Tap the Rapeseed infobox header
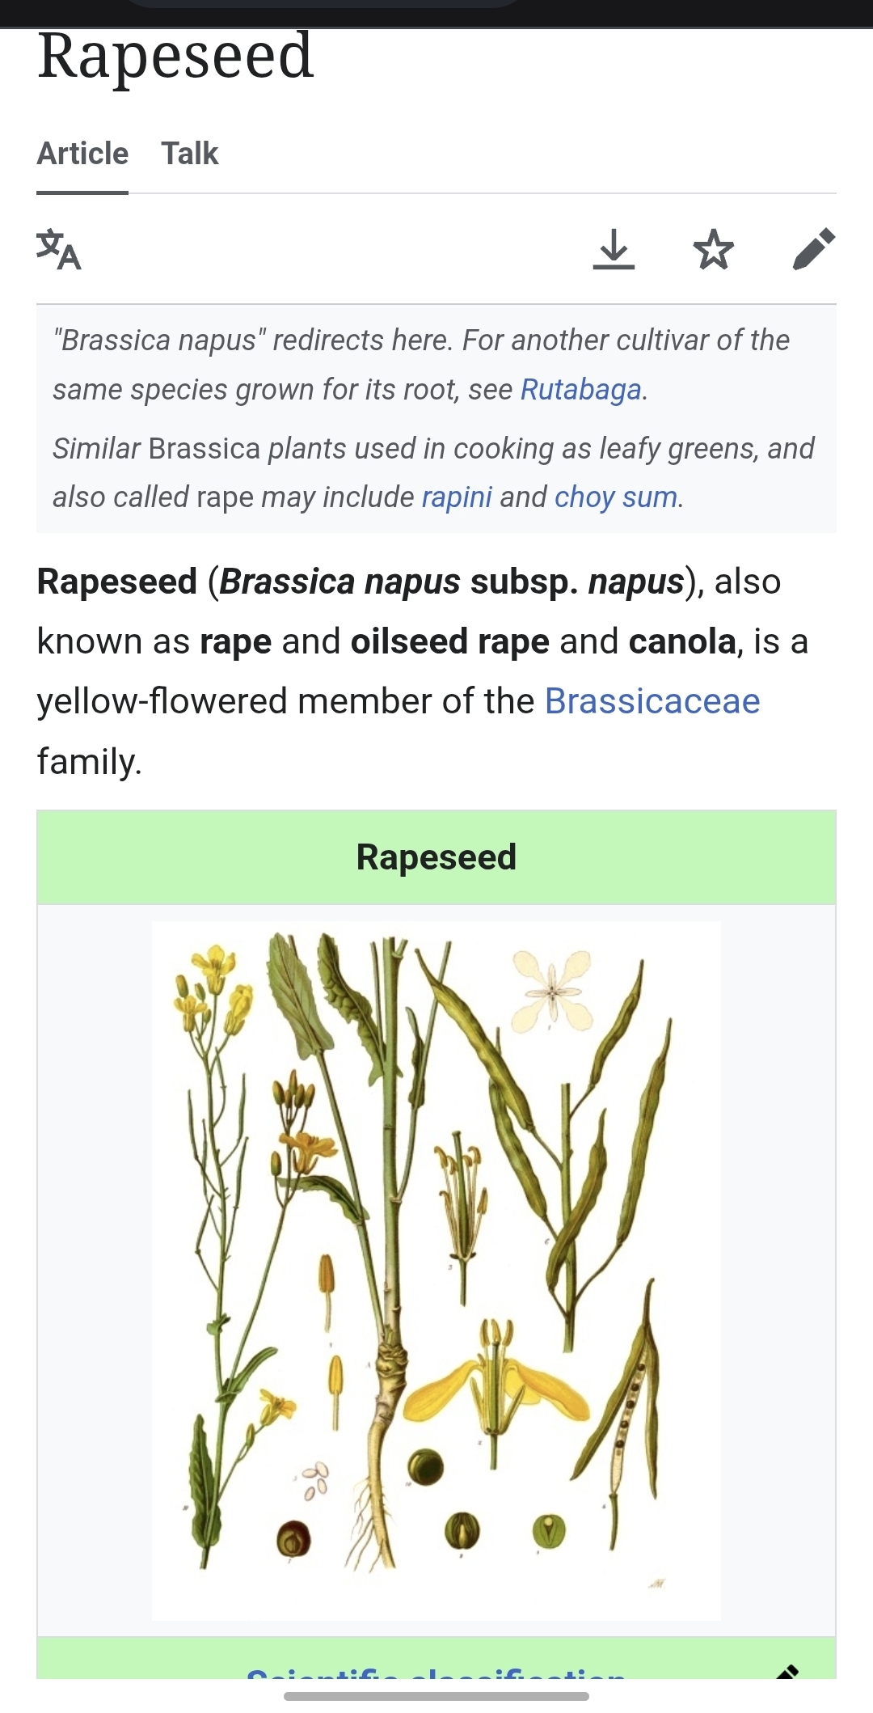873x1713 pixels. 436,857
